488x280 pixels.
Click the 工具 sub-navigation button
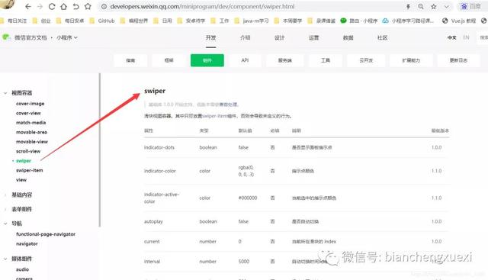pyautogui.click(x=326, y=60)
